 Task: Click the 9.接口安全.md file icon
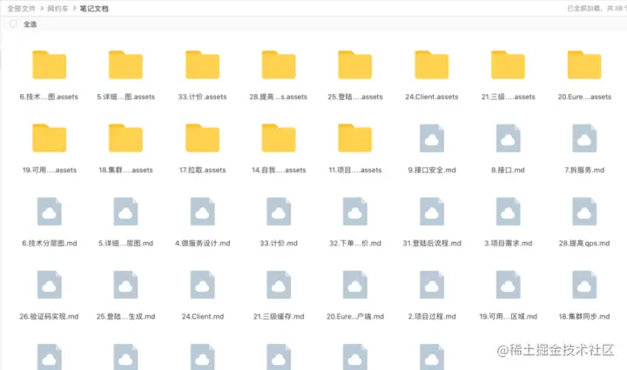click(x=432, y=138)
